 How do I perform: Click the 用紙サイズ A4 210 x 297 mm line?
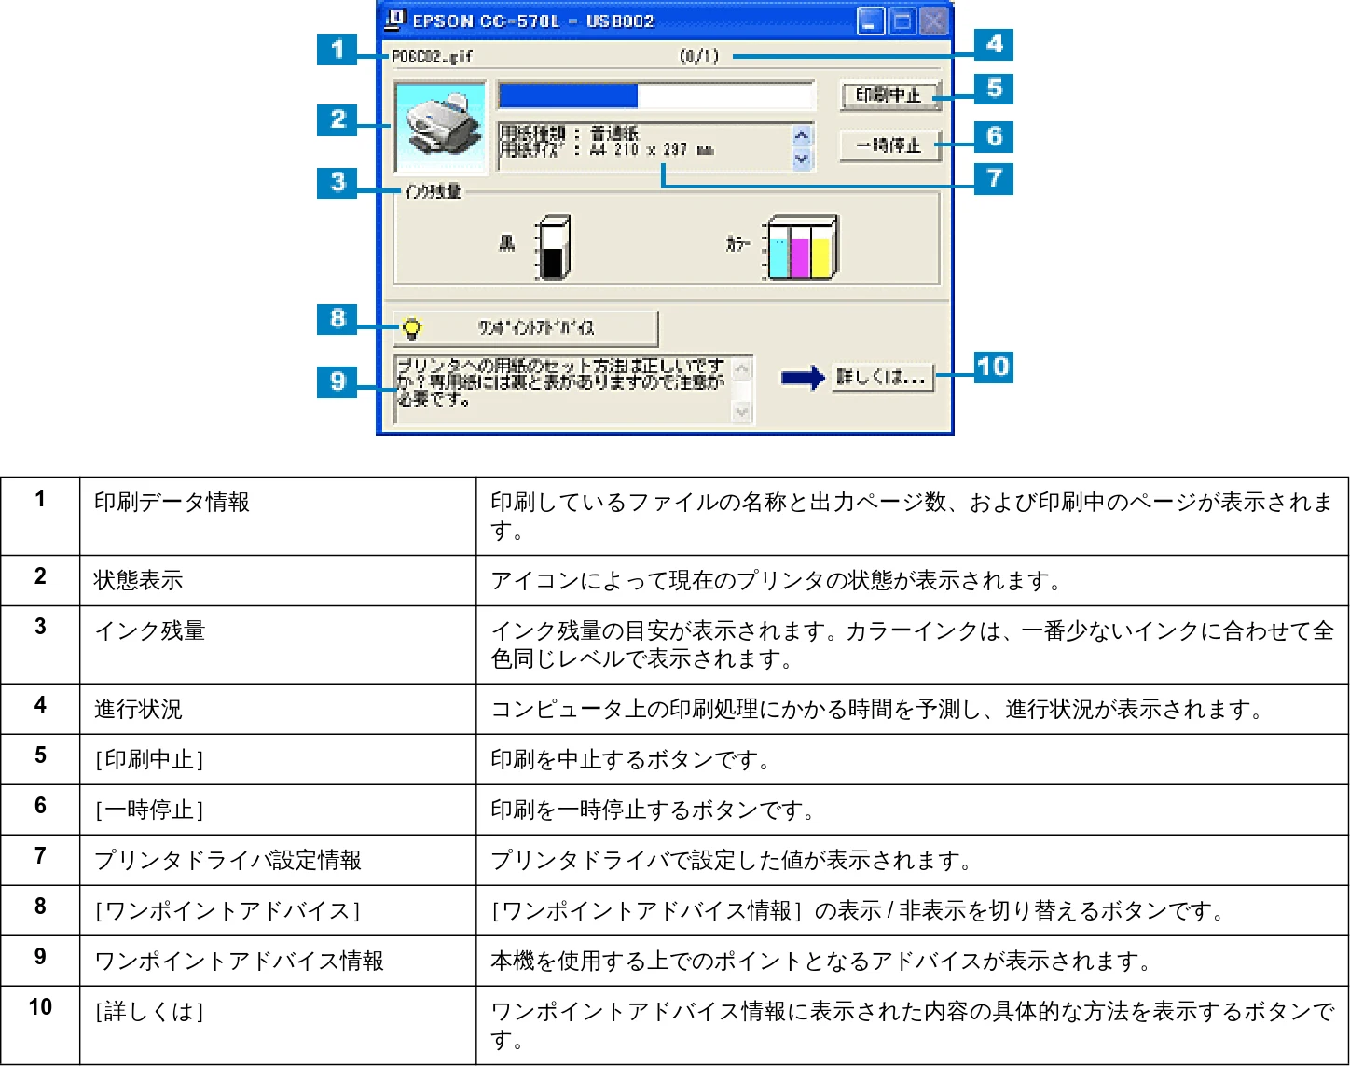tap(607, 149)
